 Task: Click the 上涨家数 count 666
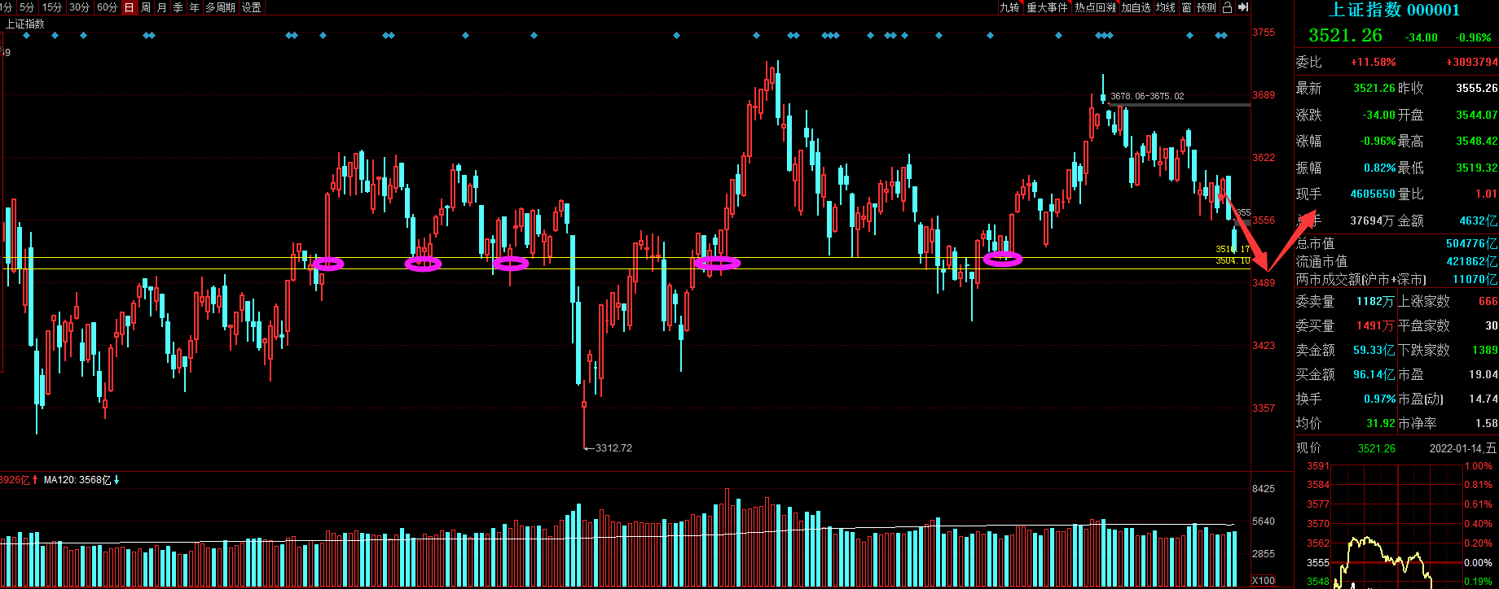1488,301
